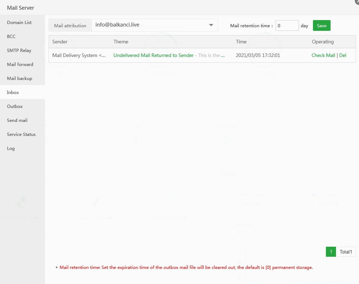Click the info@balkanci.live mailbox selector
The height and width of the screenshot is (284, 359).
coord(155,25)
